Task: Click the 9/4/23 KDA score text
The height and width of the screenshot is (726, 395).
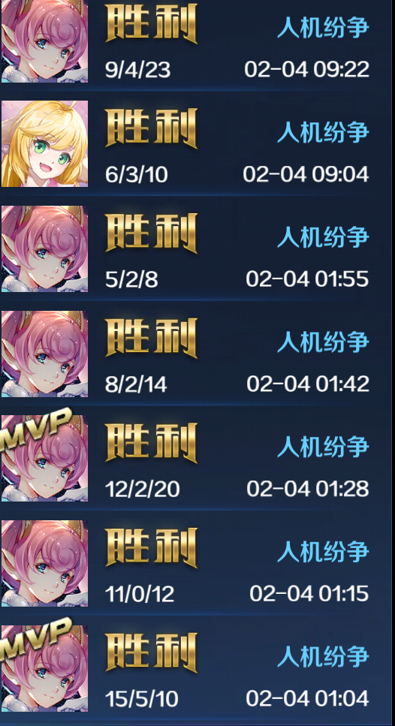Action: coord(138,70)
